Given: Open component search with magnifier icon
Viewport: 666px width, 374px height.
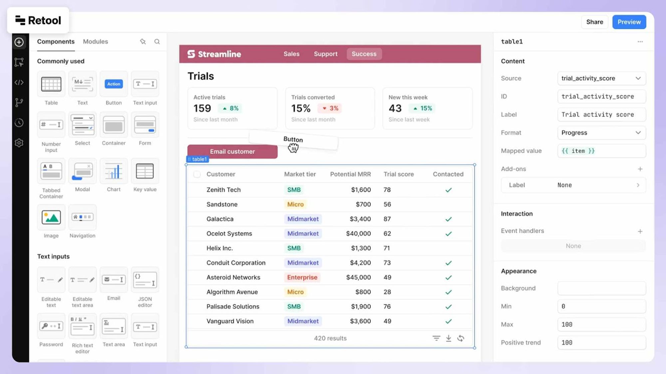Looking at the screenshot, I should pyautogui.click(x=157, y=42).
